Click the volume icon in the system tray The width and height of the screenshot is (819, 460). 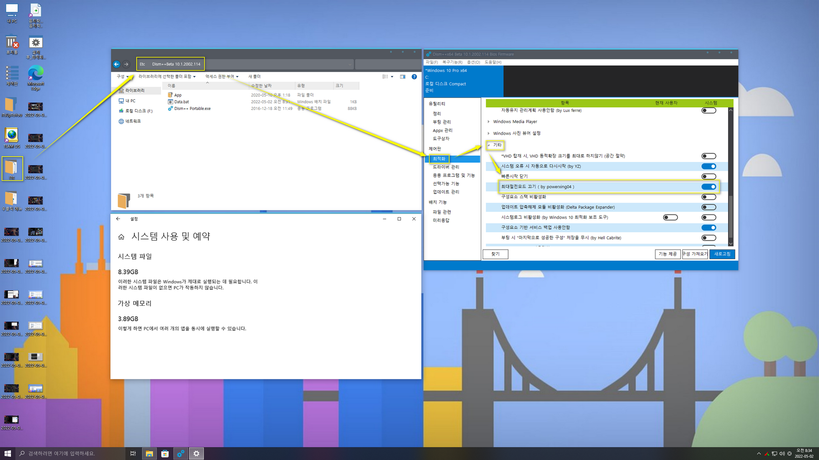point(782,454)
